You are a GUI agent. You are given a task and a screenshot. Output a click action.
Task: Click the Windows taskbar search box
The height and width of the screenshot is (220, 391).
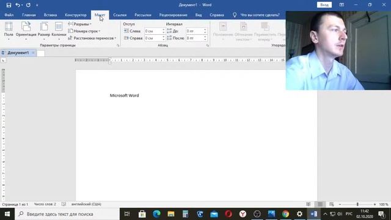tap(67, 214)
